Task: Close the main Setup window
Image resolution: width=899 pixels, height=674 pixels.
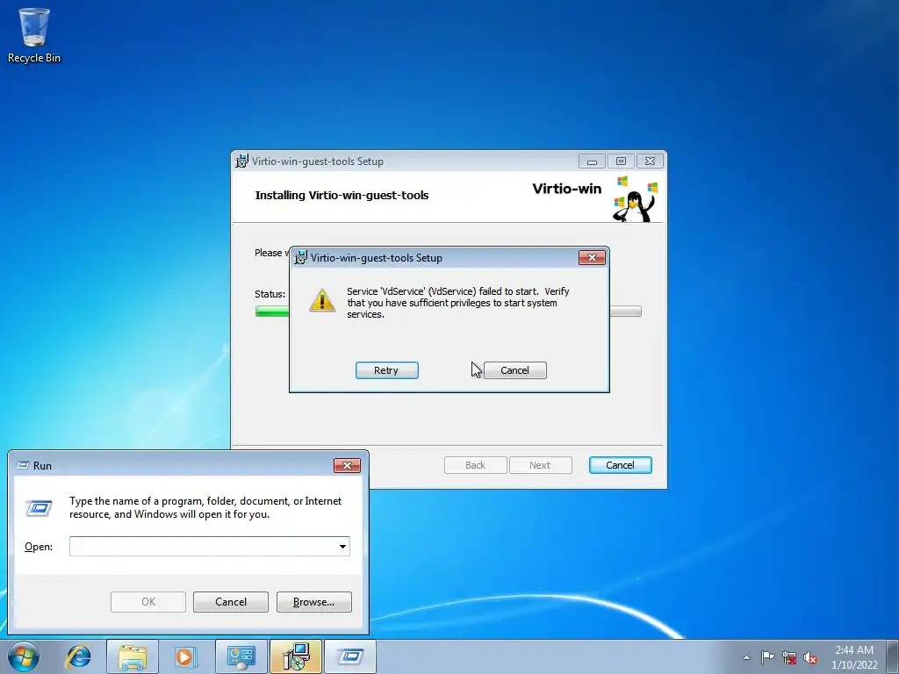Action: click(x=650, y=161)
